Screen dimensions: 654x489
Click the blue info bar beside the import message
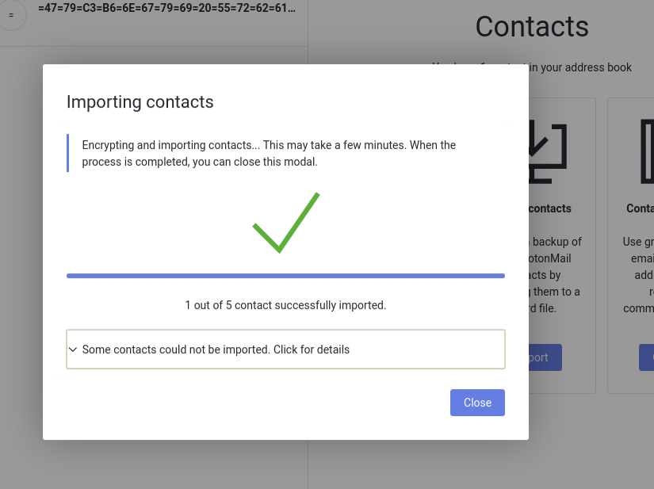click(x=67, y=153)
